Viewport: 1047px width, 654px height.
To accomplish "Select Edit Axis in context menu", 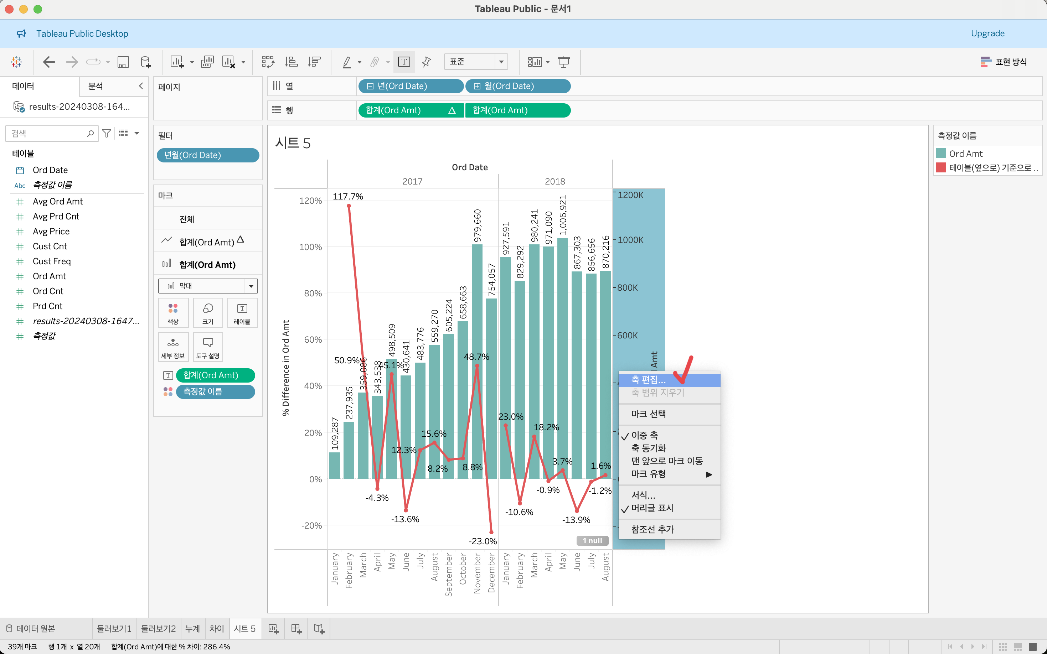I will pyautogui.click(x=648, y=380).
